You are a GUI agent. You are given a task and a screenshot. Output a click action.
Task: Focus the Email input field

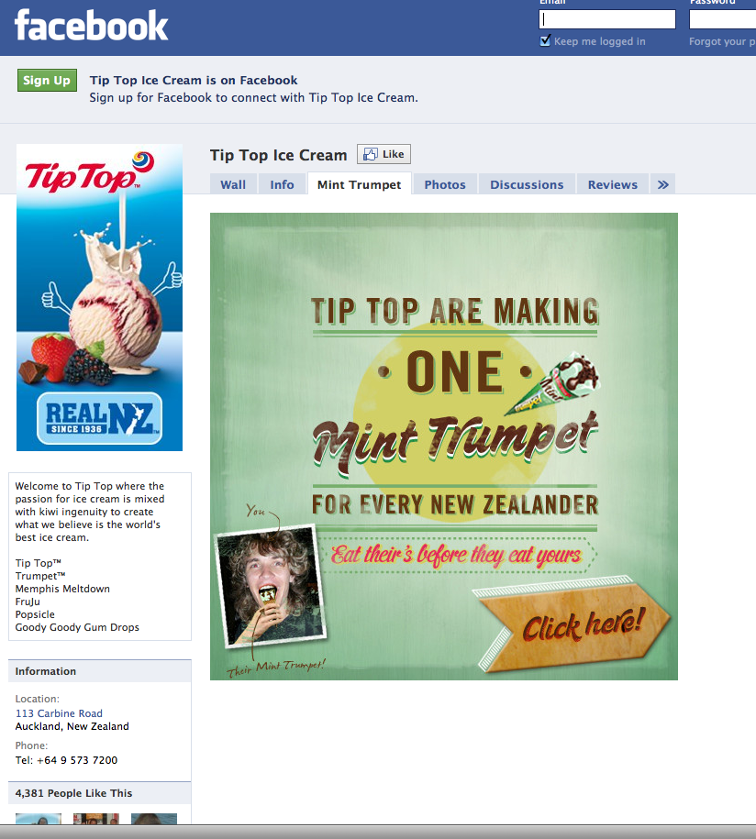point(607,19)
